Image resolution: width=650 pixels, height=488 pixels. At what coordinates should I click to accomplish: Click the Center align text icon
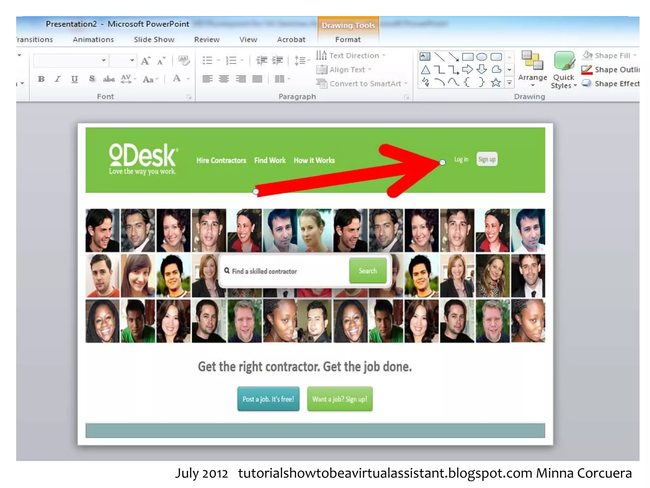(224, 79)
